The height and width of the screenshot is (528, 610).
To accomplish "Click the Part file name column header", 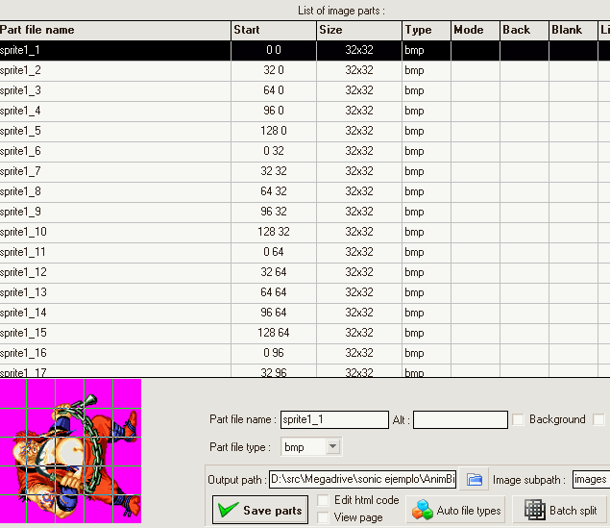I will click(114, 30).
